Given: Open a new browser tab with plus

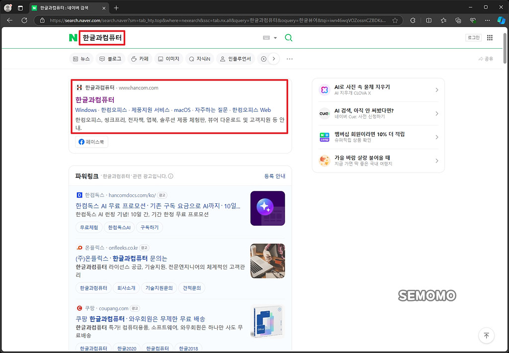Looking at the screenshot, I should (x=116, y=8).
